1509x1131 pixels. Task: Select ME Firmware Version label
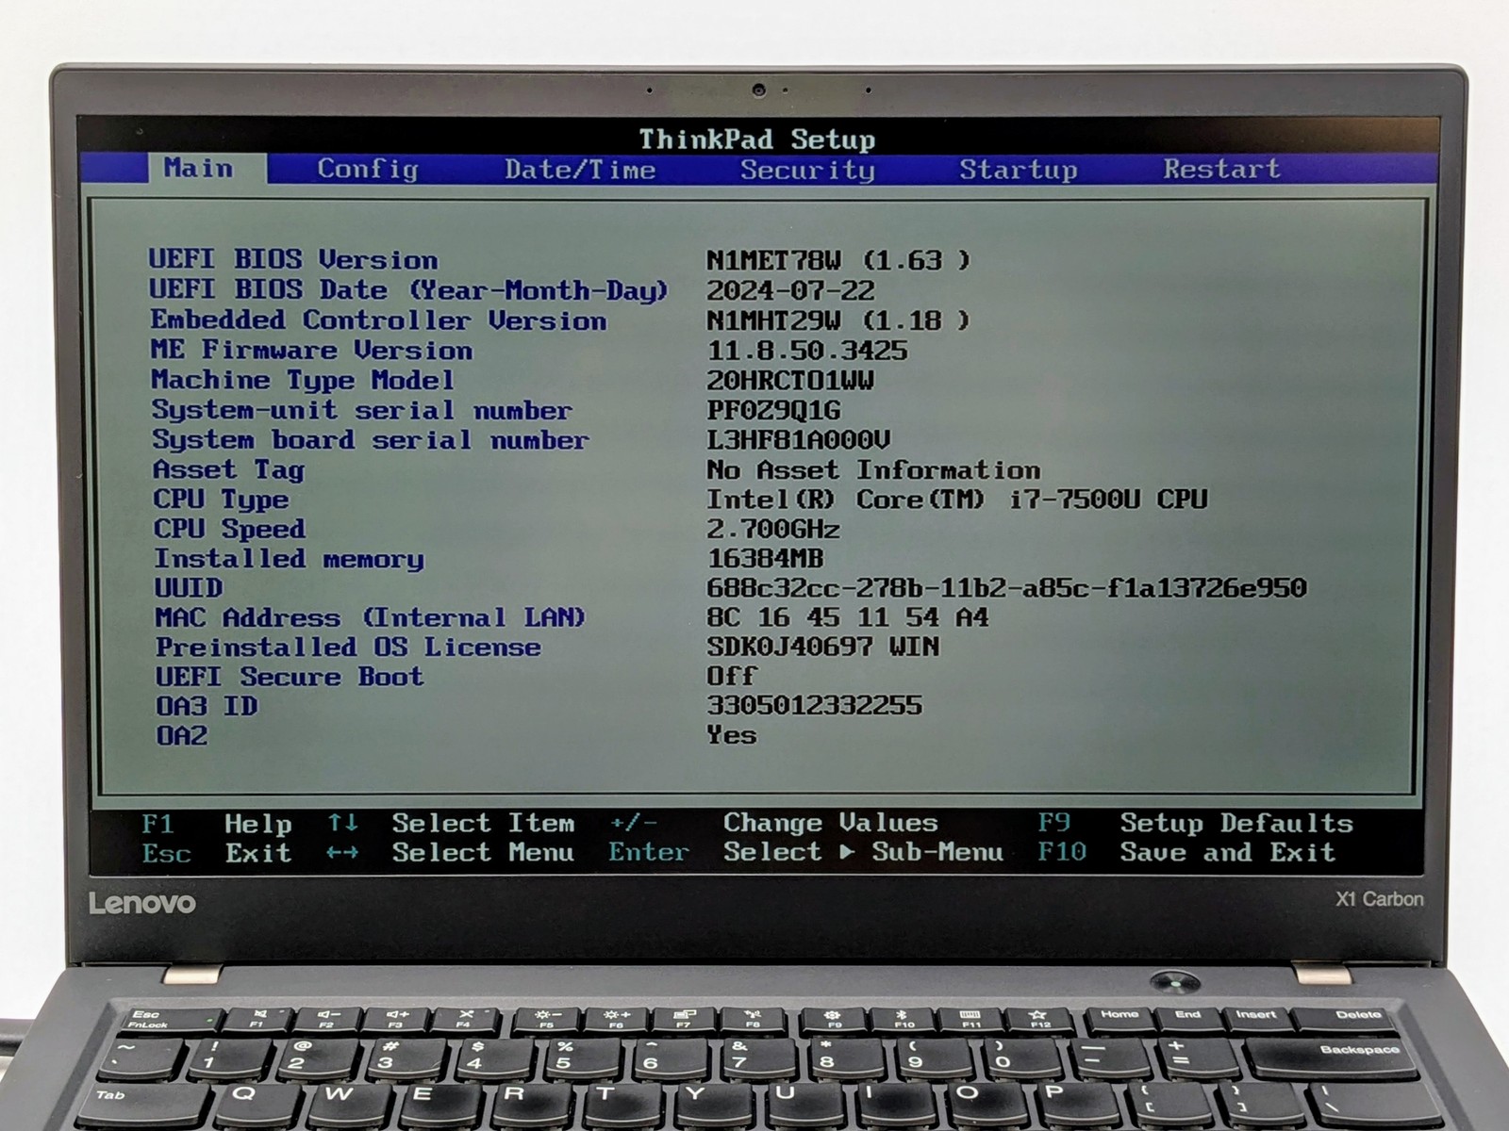point(311,350)
